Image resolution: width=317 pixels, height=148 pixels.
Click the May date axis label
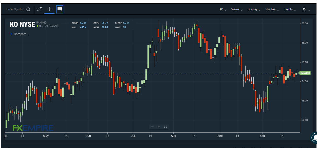point(46,136)
